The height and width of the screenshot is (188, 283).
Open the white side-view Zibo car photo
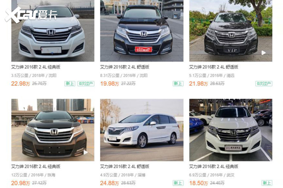pyautogui.click(x=142, y=130)
